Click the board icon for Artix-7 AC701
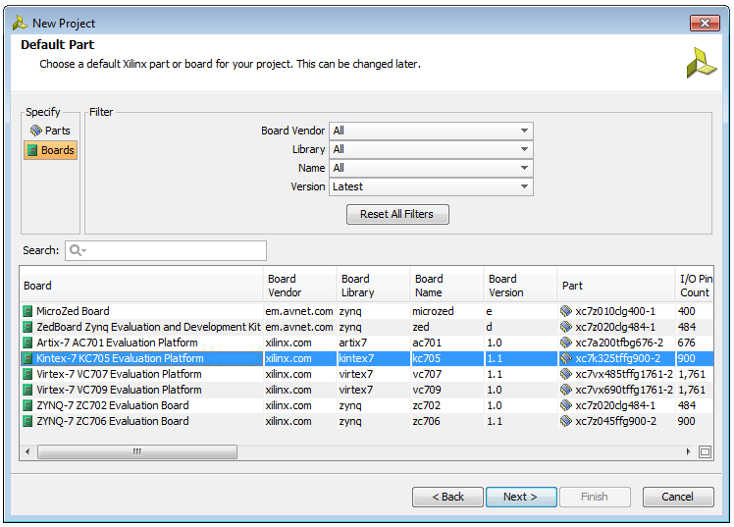This screenshot has width=734, height=527. [28, 343]
